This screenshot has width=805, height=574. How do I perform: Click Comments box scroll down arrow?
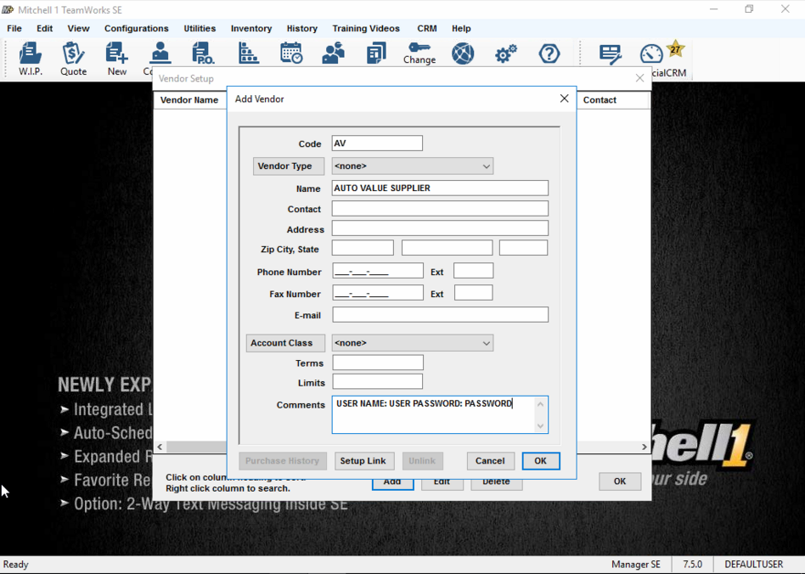[x=541, y=425]
